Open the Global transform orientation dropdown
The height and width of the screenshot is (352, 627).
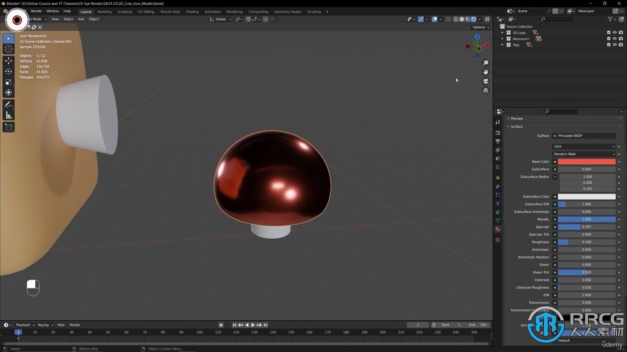point(220,19)
